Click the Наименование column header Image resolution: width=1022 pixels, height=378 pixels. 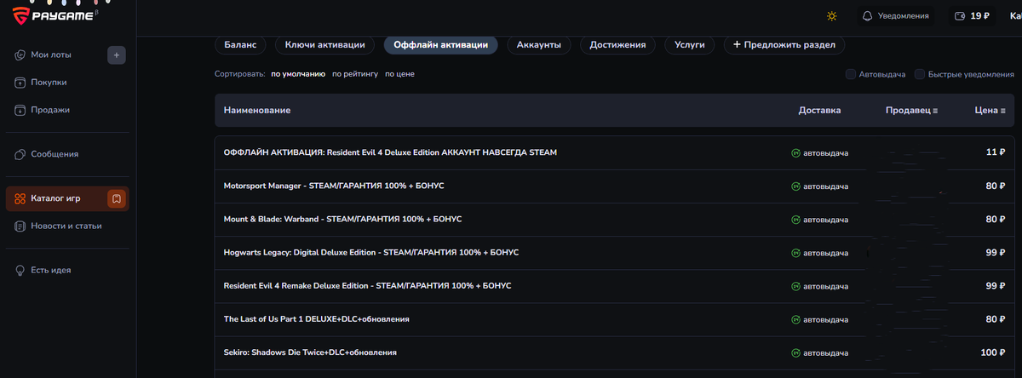(257, 111)
